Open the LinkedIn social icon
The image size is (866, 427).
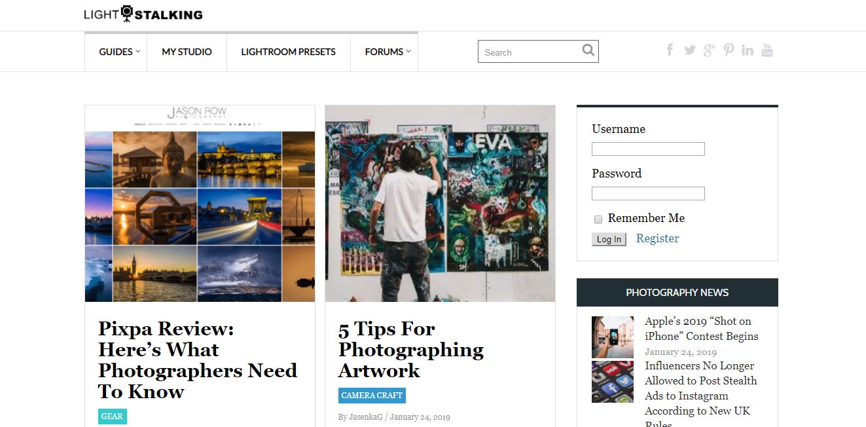(748, 50)
